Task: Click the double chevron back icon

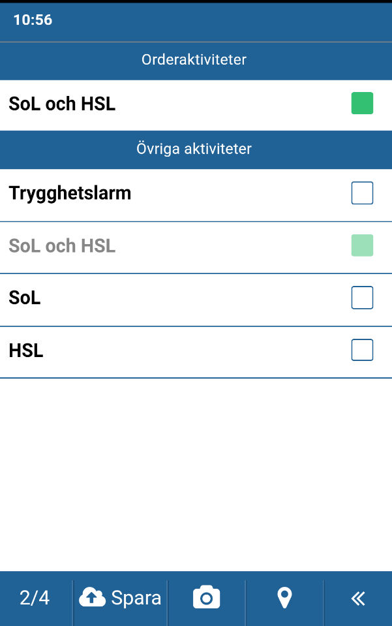Action: point(358,598)
